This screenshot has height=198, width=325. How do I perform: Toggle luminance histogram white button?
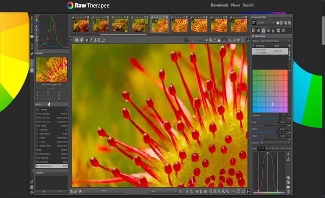[37, 26]
